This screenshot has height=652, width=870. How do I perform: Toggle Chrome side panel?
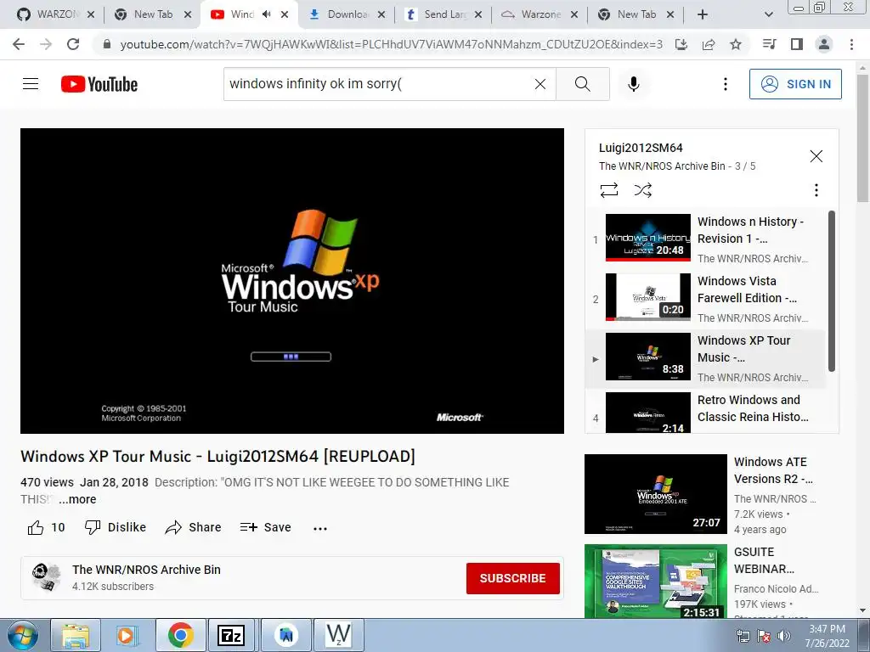click(x=797, y=44)
